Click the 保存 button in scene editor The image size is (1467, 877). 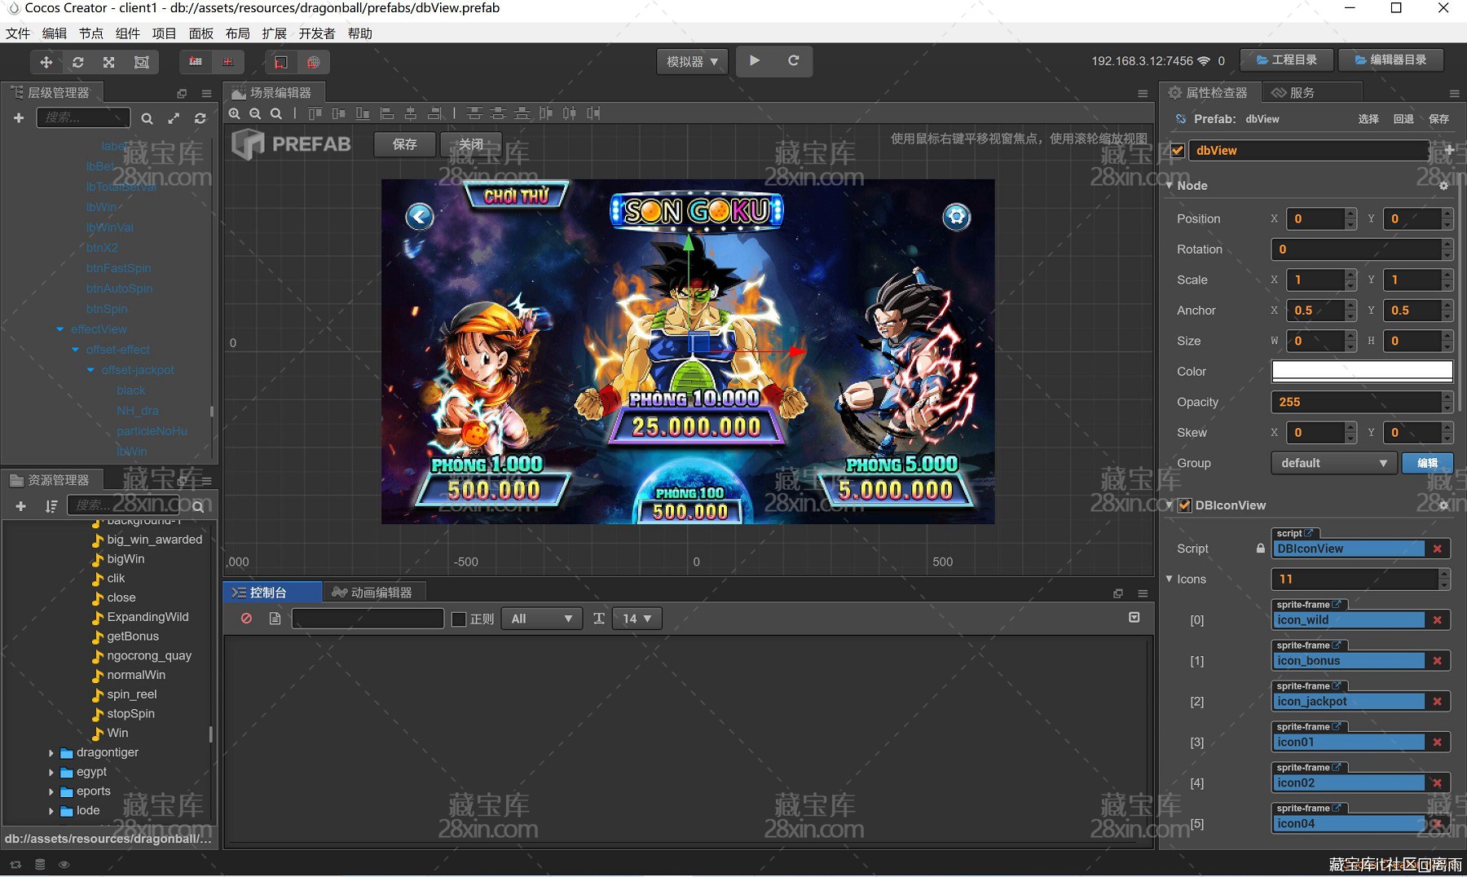coord(405,144)
